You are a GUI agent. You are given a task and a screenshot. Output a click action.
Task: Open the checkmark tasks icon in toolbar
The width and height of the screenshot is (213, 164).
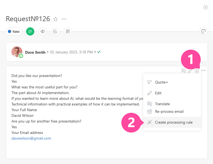coord(55,31)
